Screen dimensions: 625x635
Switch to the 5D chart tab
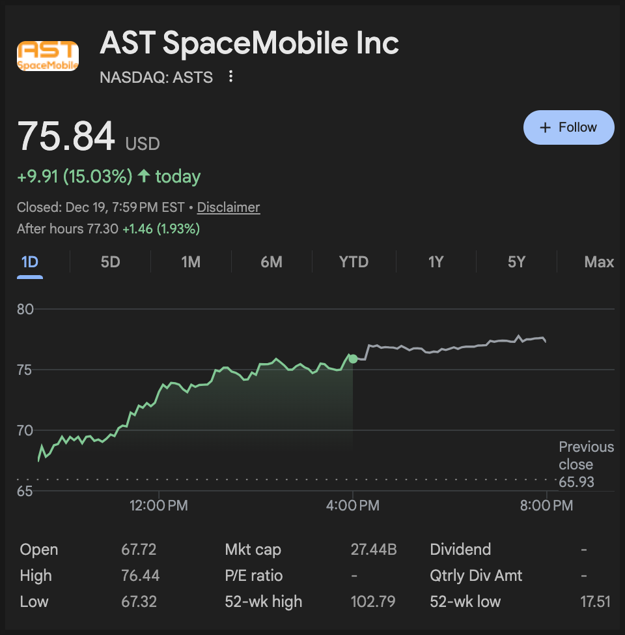(x=110, y=262)
